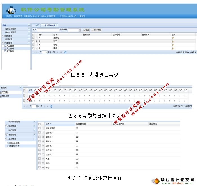Go to last page in Figure 5-5 pager

(x=61, y=52)
